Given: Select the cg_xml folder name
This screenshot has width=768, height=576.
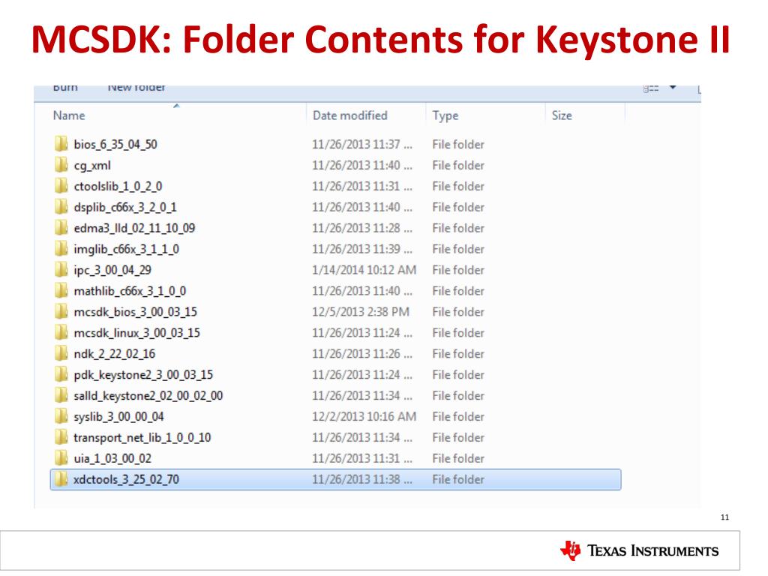Looking at the screenshot, I should point(92,166).
